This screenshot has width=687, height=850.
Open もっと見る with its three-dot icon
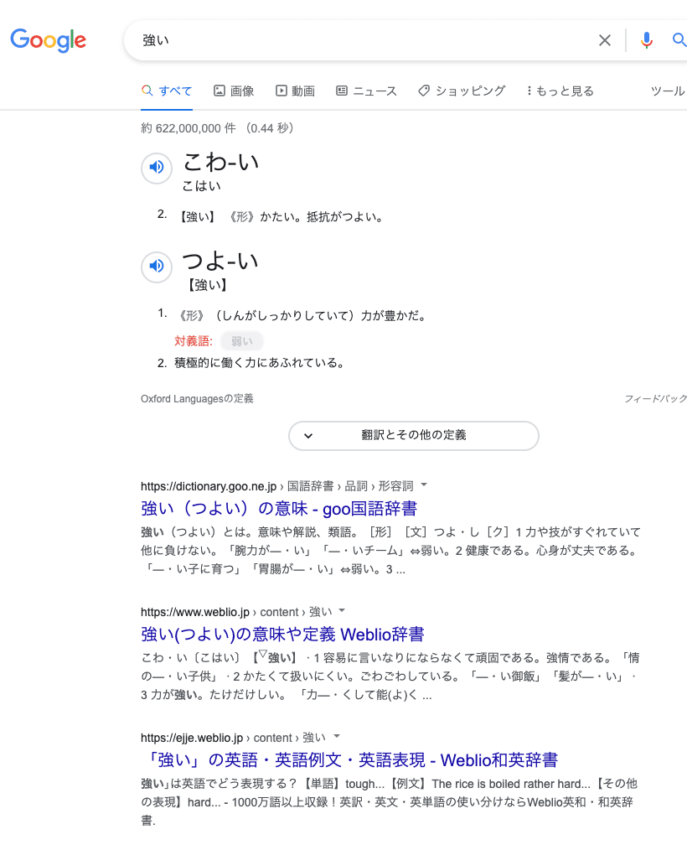tap(528, 91)
